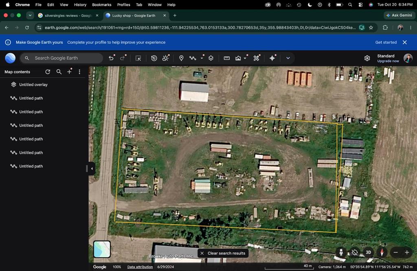
Task: Click the Google Earth logo
Action: coord(10,58)
